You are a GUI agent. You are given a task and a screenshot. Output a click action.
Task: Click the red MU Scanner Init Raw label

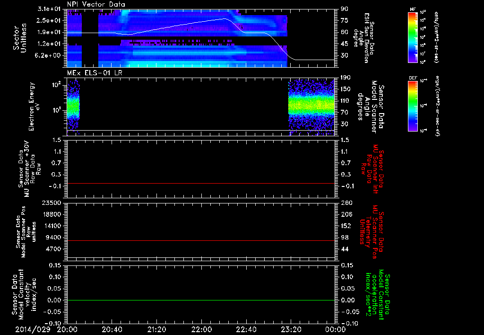[x=372, y=169]
